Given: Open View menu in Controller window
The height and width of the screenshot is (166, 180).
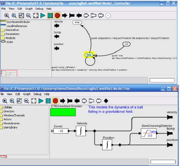Looking at the screenshot, I should tap(12, 9).
